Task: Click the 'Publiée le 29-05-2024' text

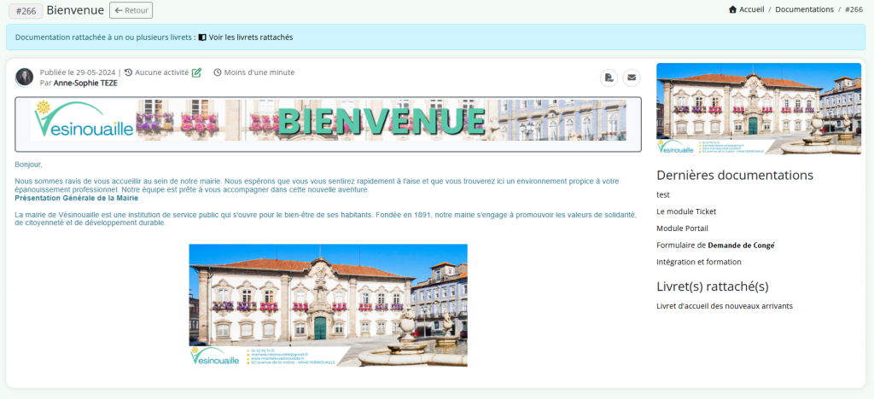Action: pyautogui.click(x=78, y=72)
